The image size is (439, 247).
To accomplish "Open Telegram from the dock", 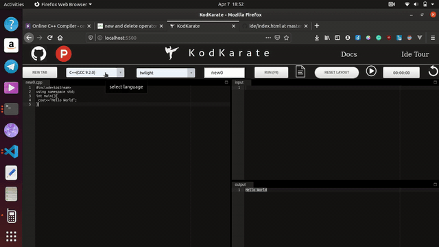I will tap(11, 67).
